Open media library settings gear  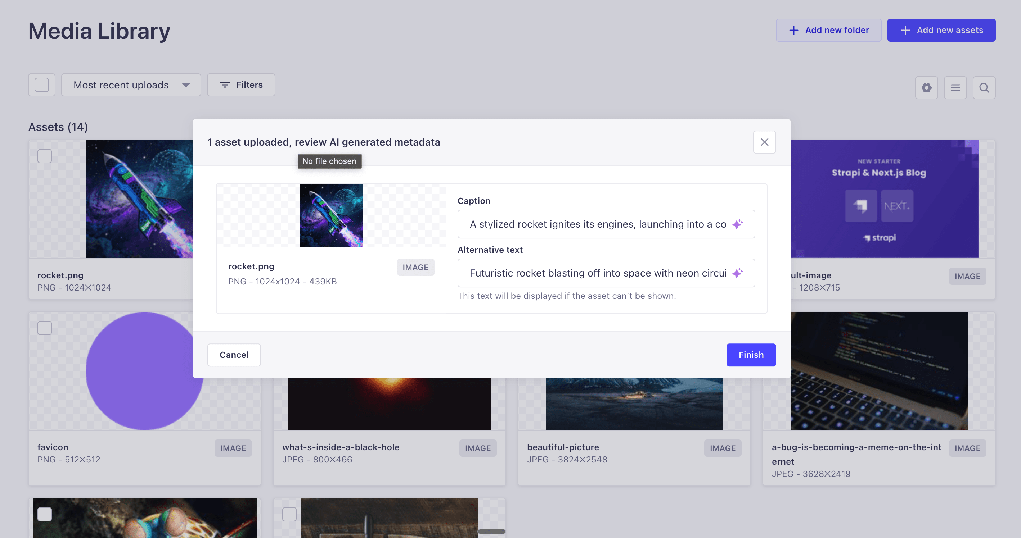point(926,87)
